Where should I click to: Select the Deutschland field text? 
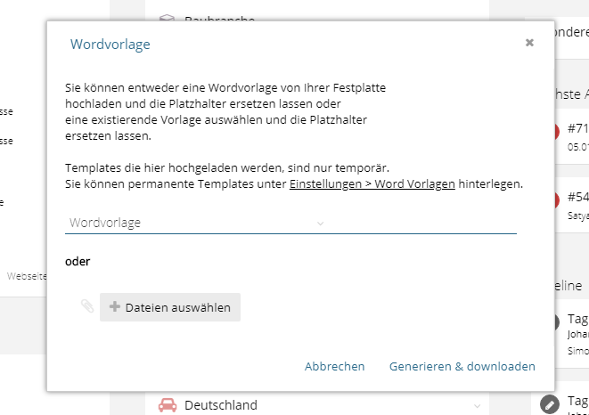(x=221, y=405)
